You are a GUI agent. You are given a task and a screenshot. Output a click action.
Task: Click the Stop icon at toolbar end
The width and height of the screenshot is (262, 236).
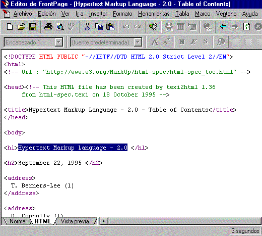click(258, 27)
